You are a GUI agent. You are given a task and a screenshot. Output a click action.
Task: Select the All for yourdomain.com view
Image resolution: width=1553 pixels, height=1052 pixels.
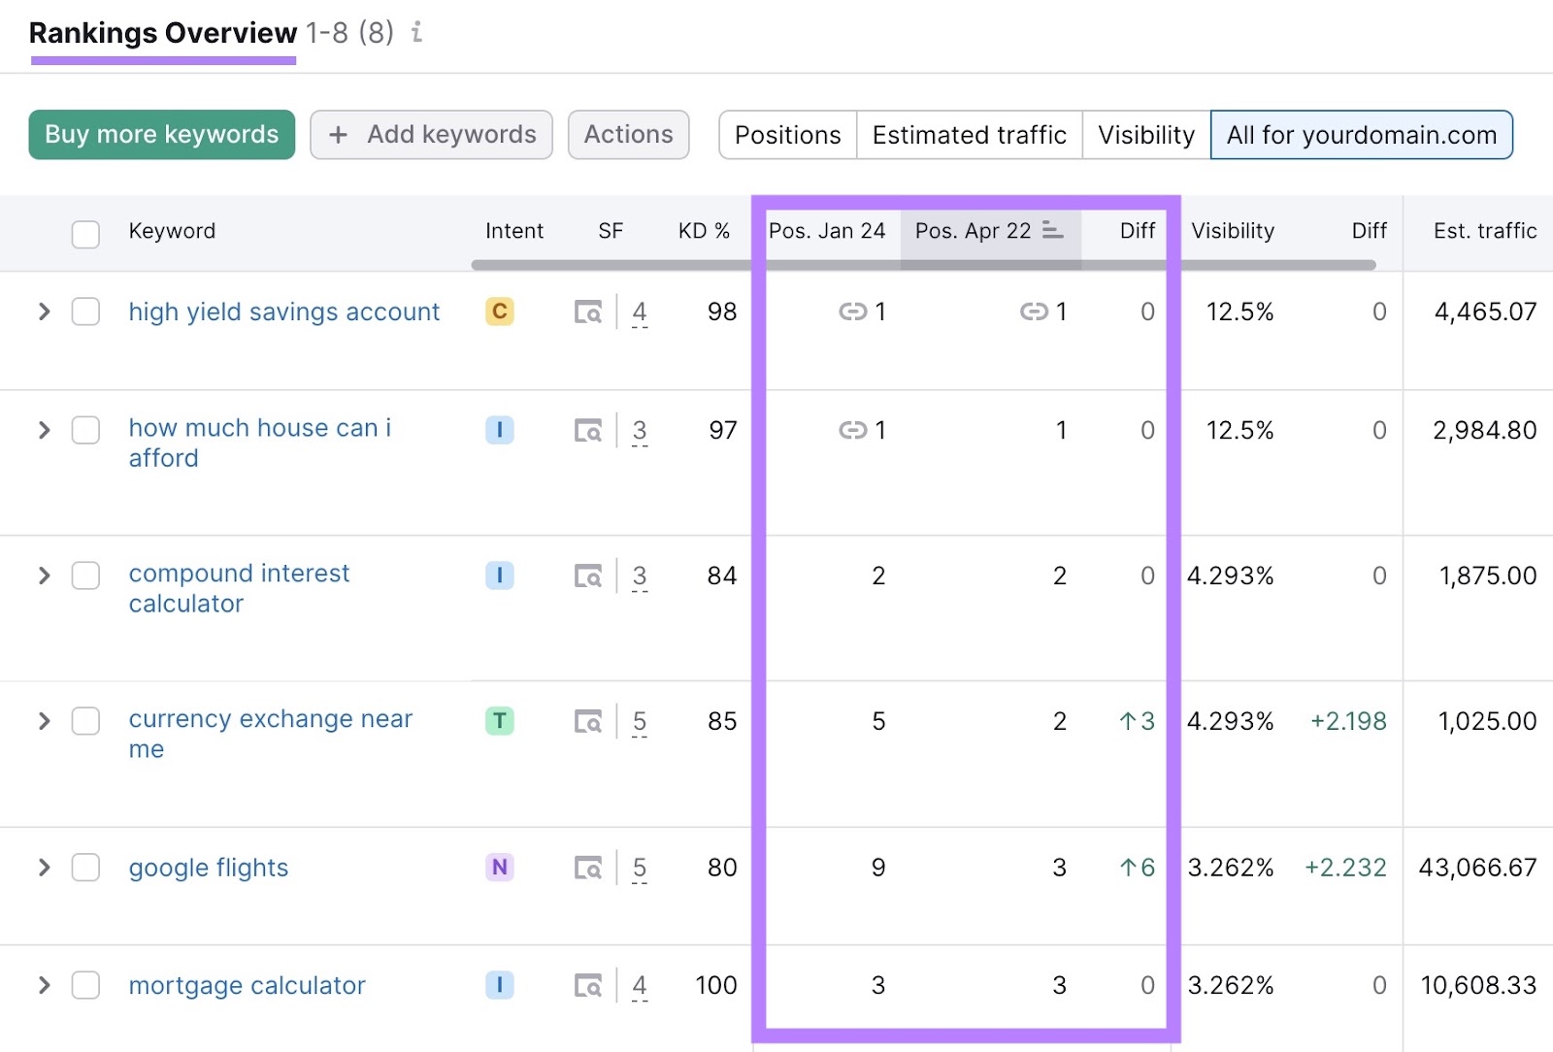click(x=1362, y=135)
